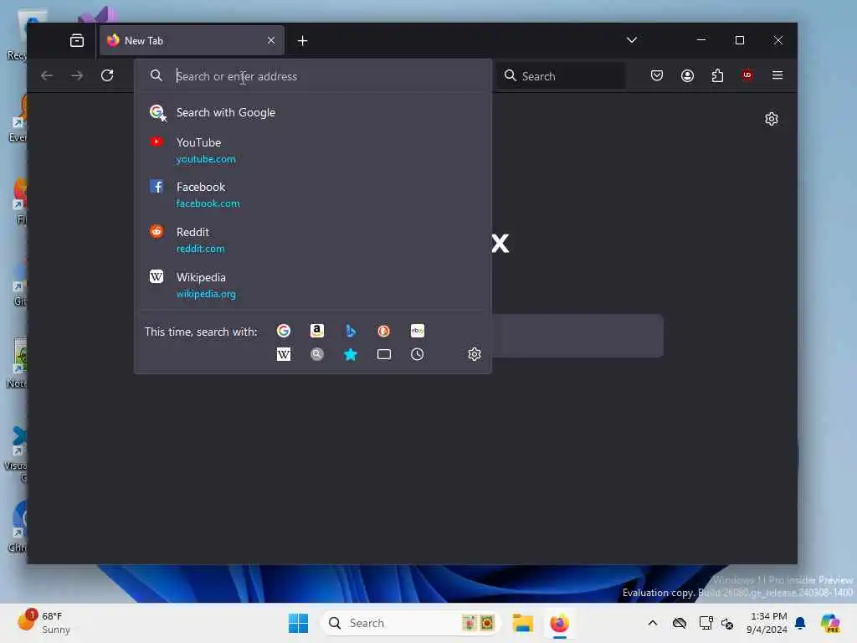
Task: Open new tab personalize gear icon
Action: 771,119
